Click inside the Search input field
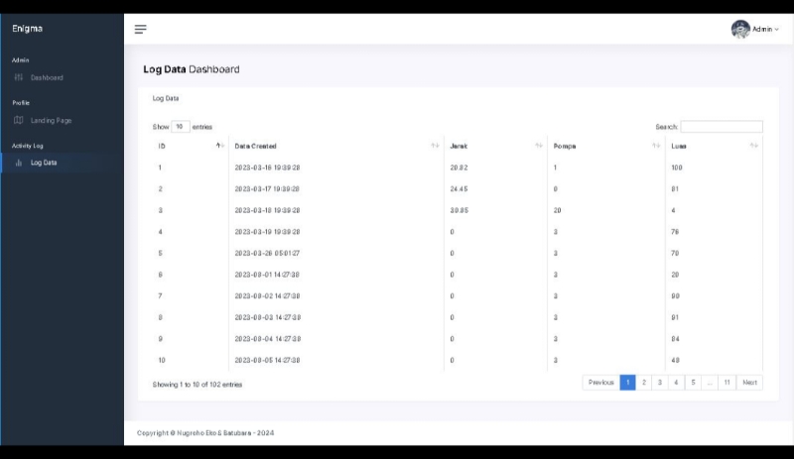Screen dimensions: 794x459 point(722,127)
